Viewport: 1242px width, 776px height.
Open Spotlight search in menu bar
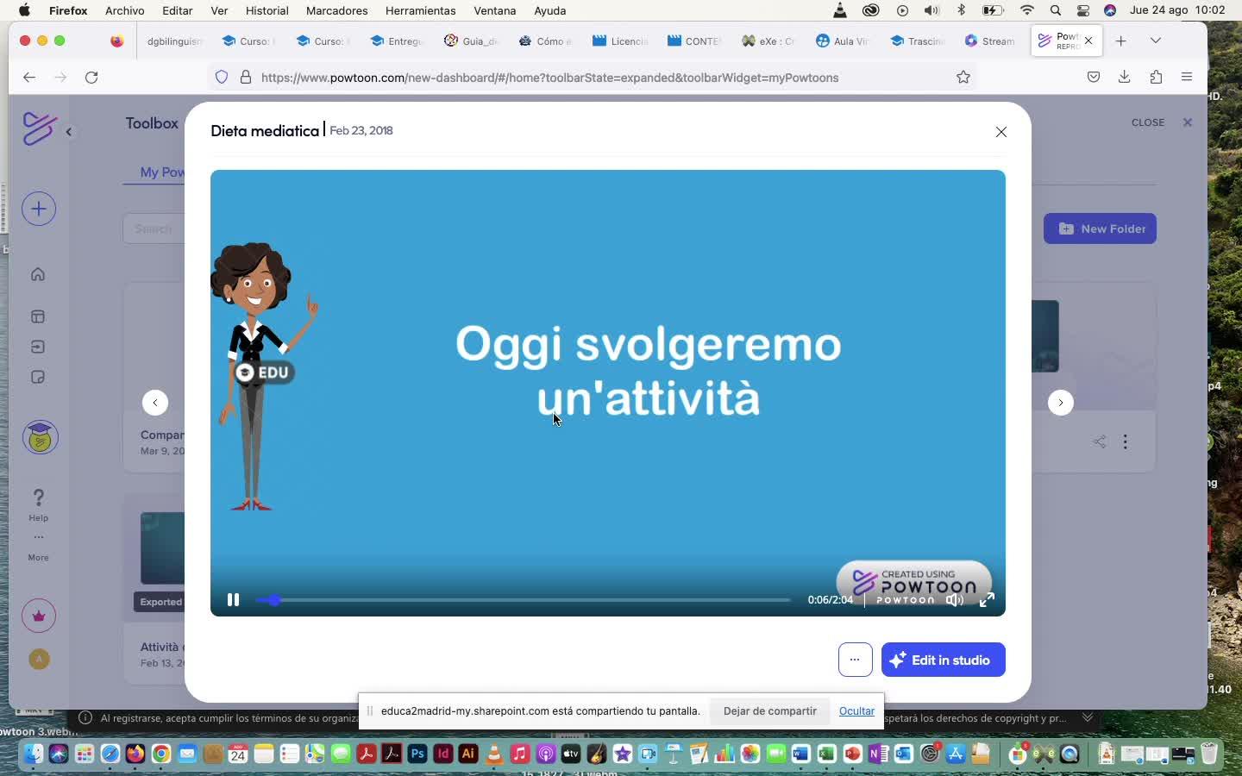pos(1056,10)
